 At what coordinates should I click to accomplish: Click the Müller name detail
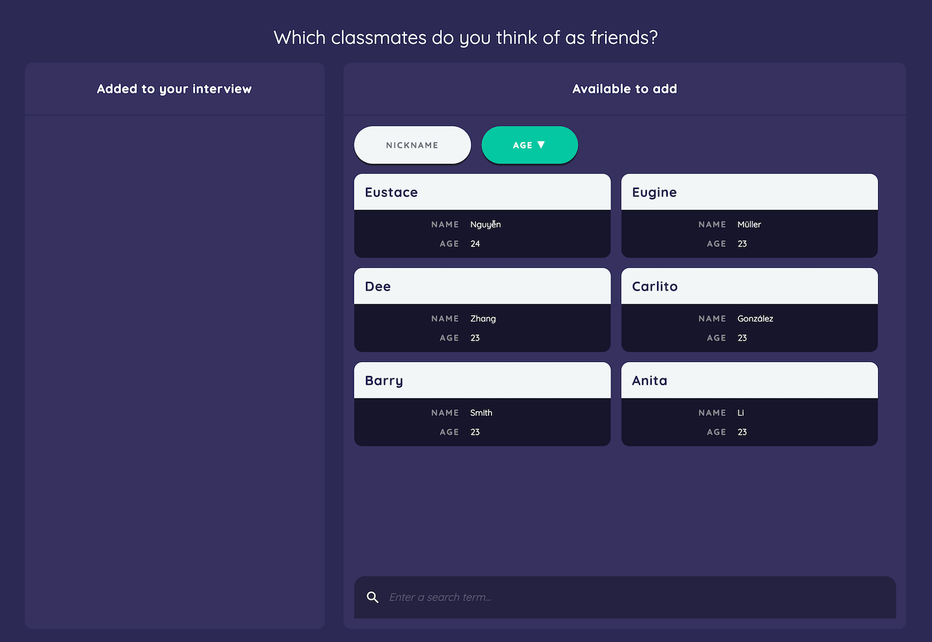[x=749, y=224]
